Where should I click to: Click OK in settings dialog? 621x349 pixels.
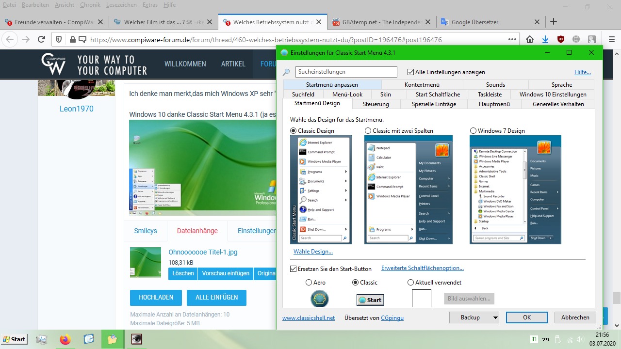tap(527, 317)
